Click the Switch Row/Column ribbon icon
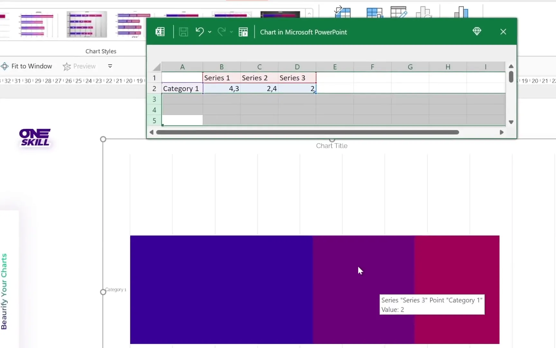This screenshot has width=556, height=348. point(342,11)
